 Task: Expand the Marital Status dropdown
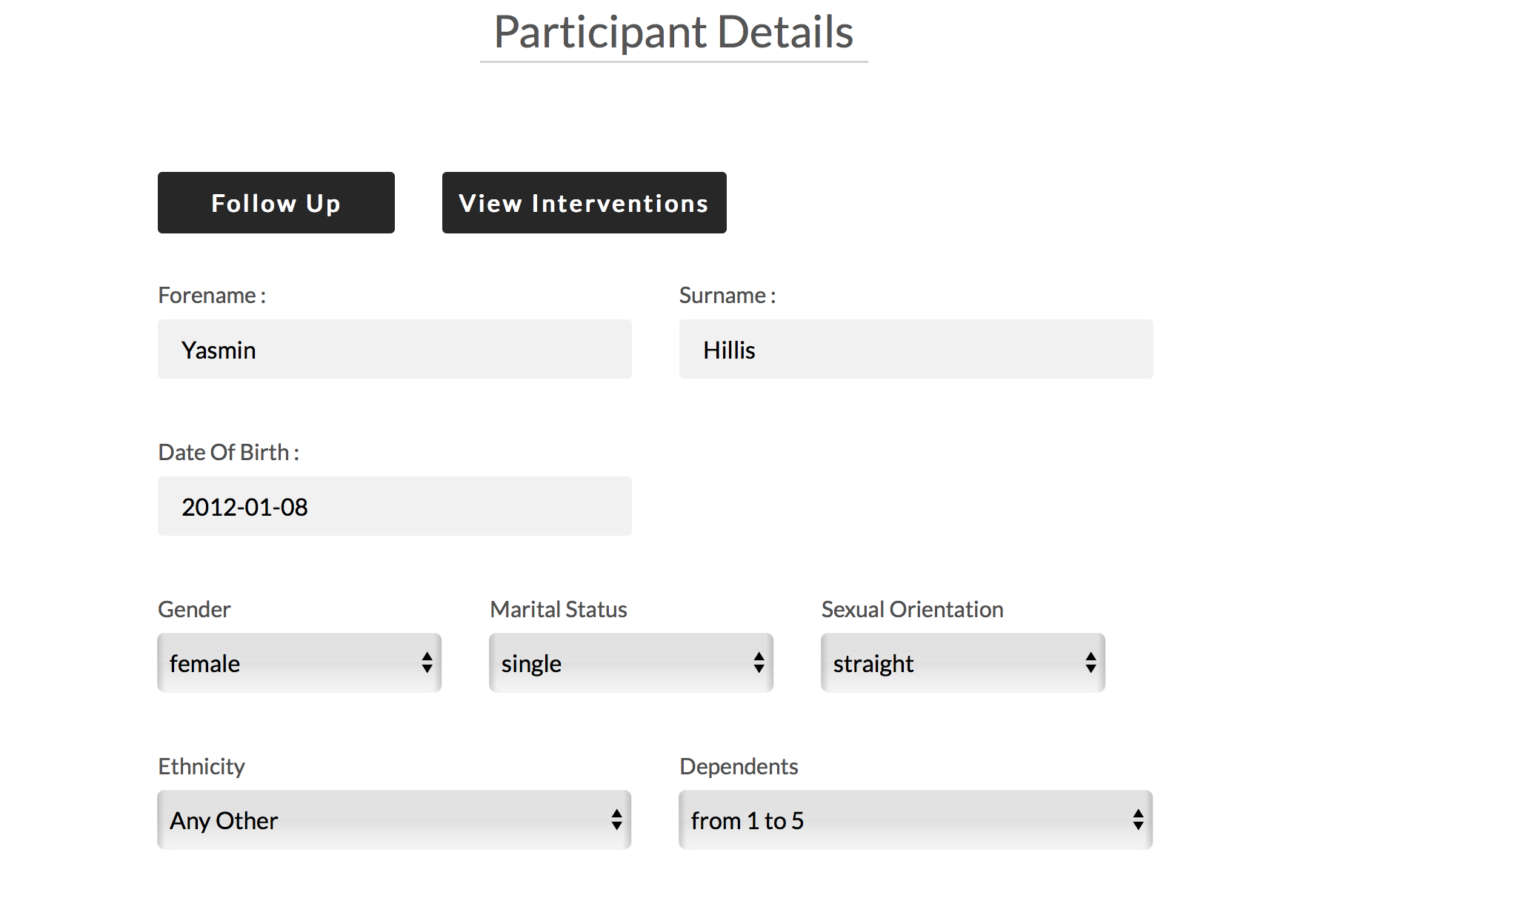630,663
